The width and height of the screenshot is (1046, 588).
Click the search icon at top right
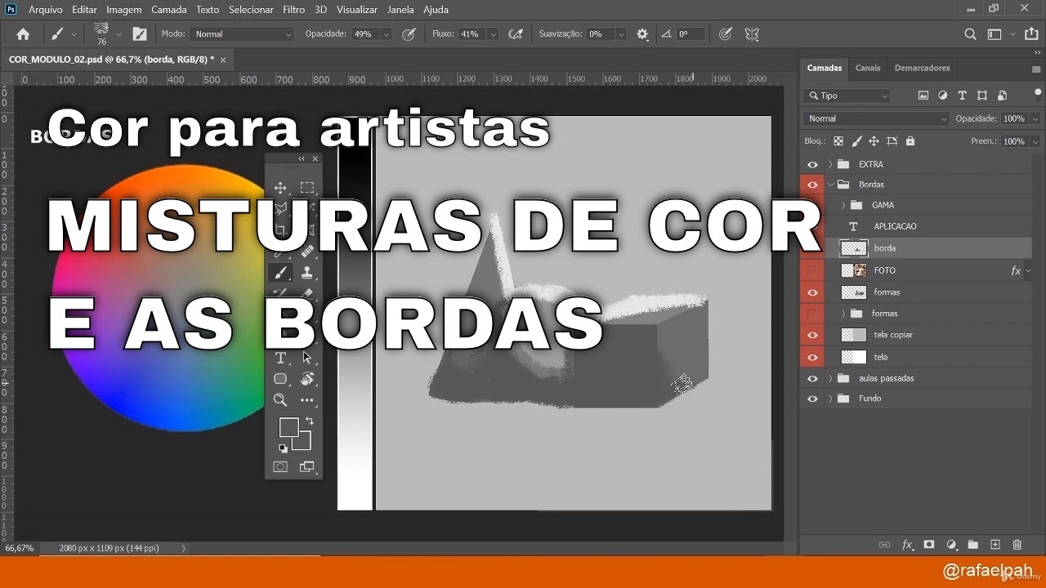970,34
